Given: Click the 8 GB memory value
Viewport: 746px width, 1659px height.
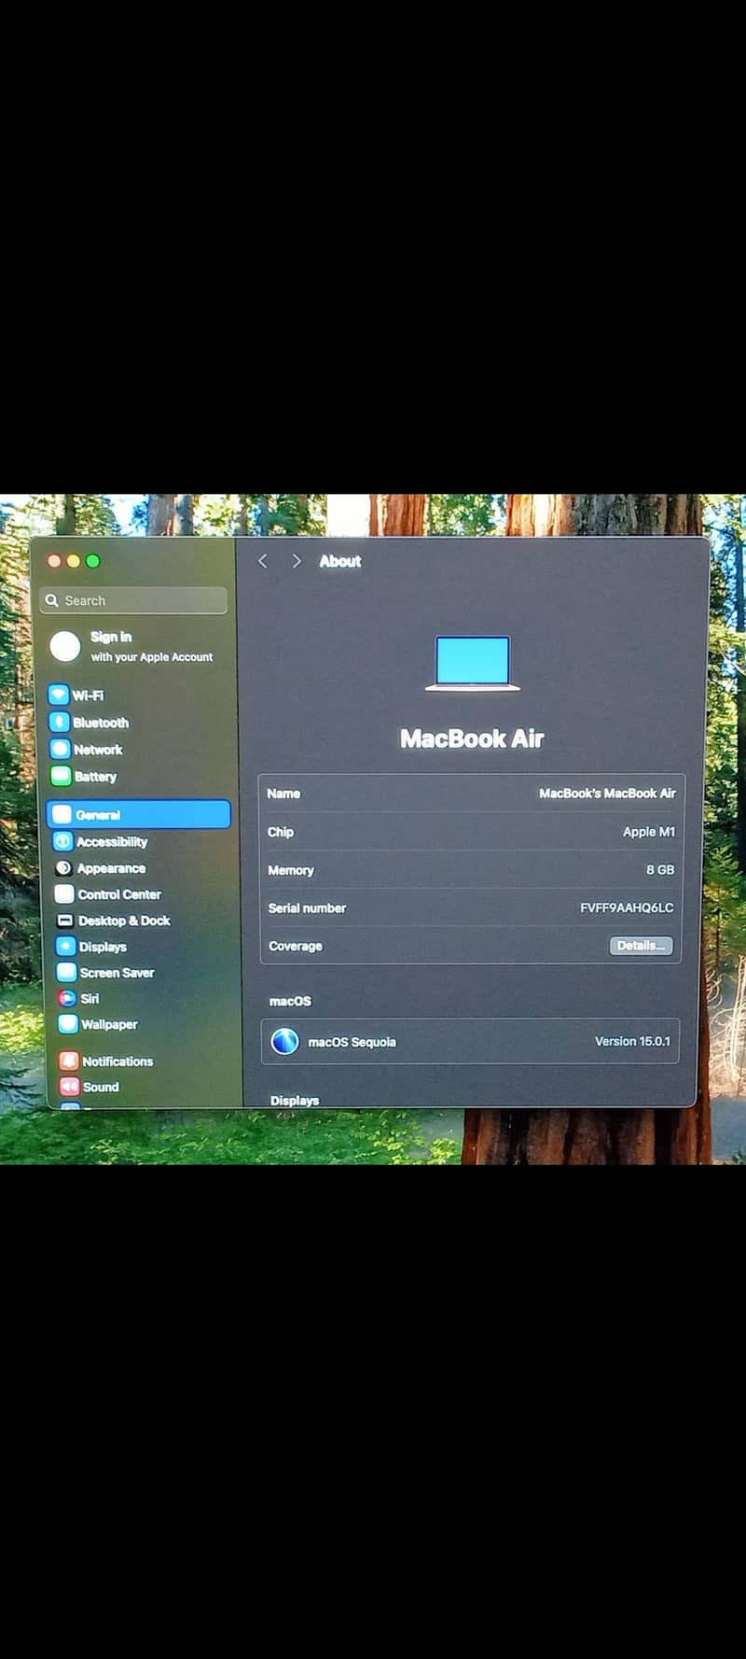Looking at the screenshot, I should point(660,869).
